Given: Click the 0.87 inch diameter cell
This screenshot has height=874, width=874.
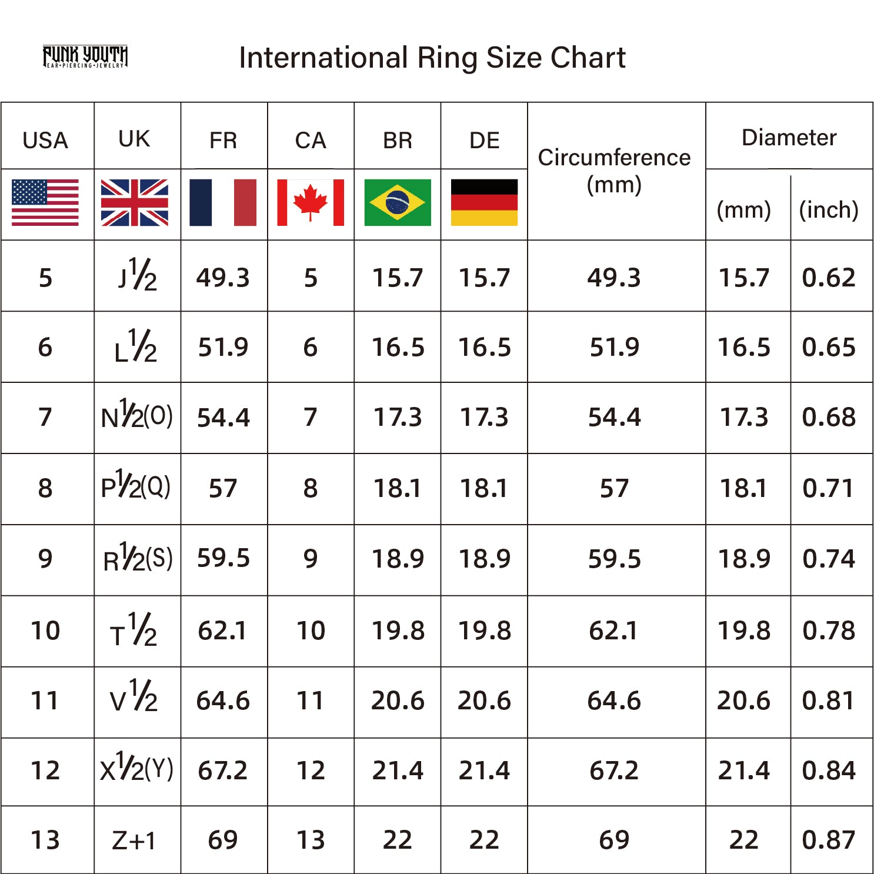Looking at the screenshot, I should point(829,840).
